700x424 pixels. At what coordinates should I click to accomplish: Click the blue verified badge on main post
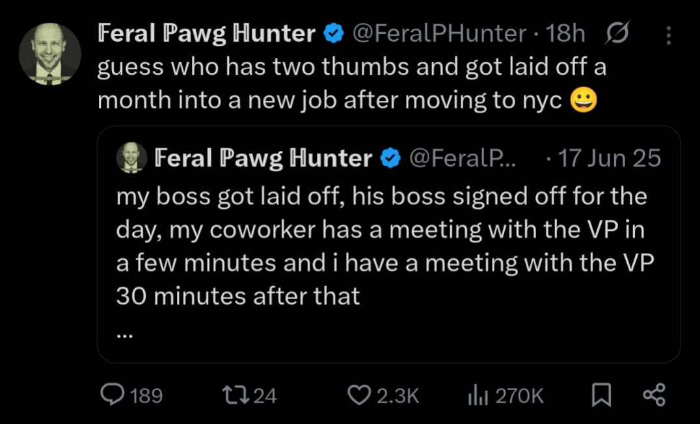pyautogui.click(x=334, y=34)
